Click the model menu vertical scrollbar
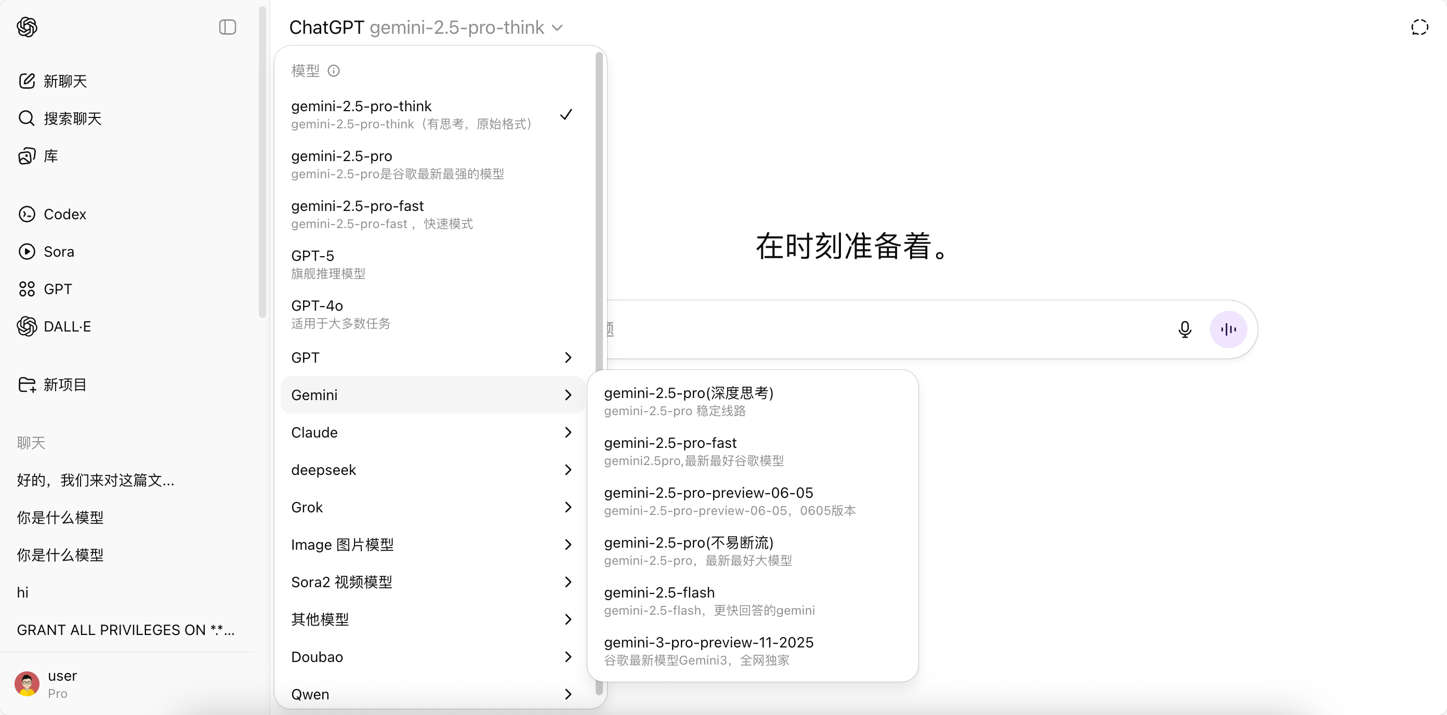The height and width of the screenshot is (715, 1447). [x=599, y=224]
